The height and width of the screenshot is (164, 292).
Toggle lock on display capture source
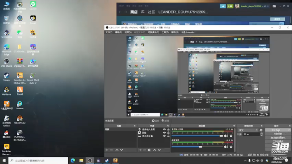tap(168, 136)
